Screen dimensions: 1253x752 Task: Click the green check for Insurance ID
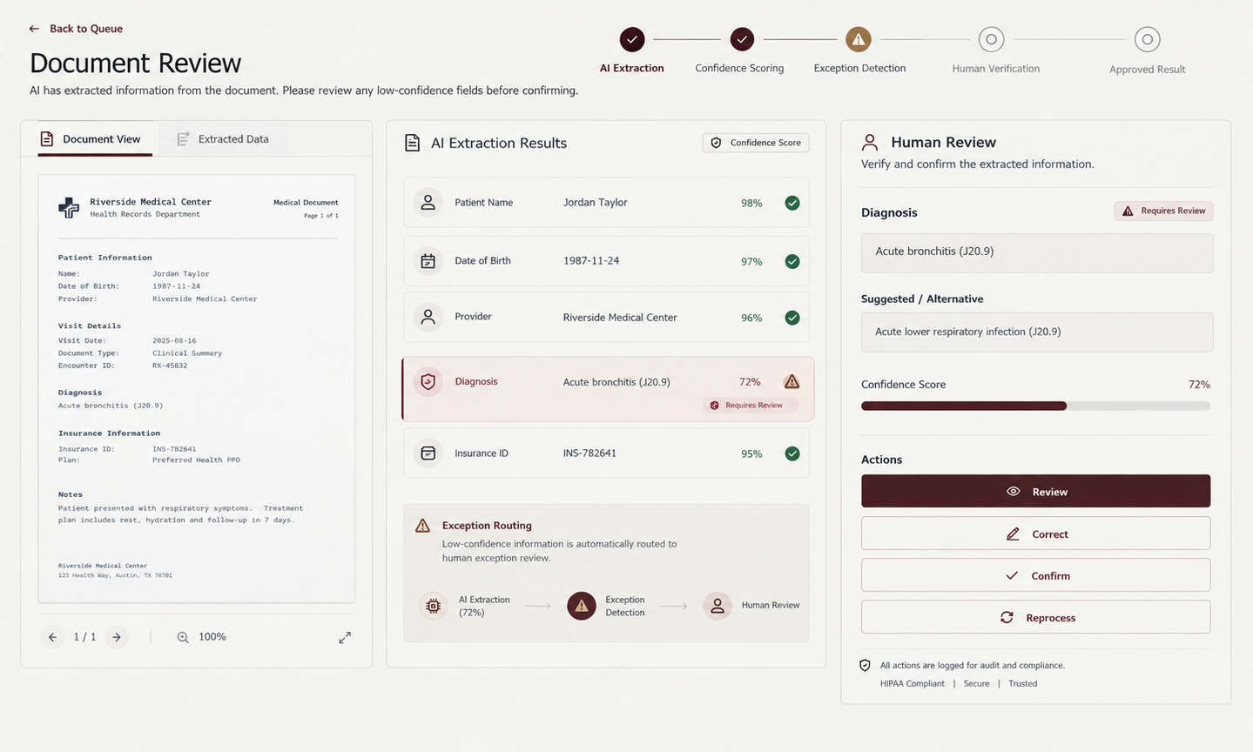[x=792, y=453]
